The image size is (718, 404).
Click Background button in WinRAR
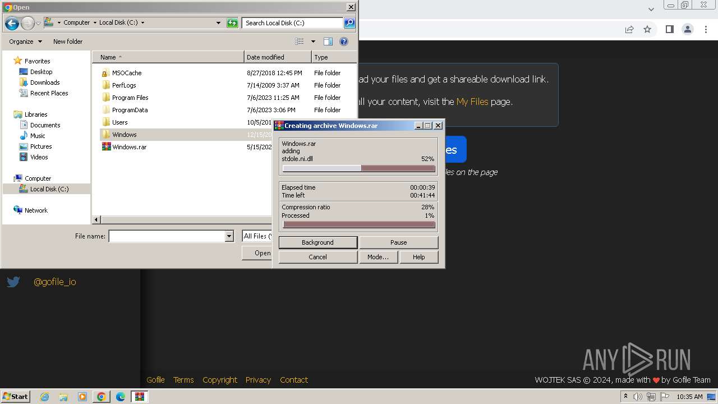pyautogui.click(x=318, y=242)
